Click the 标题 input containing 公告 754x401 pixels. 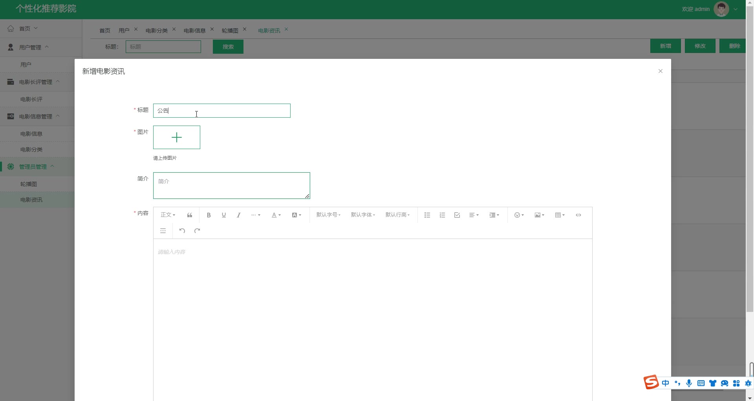(x=222, y=111)
